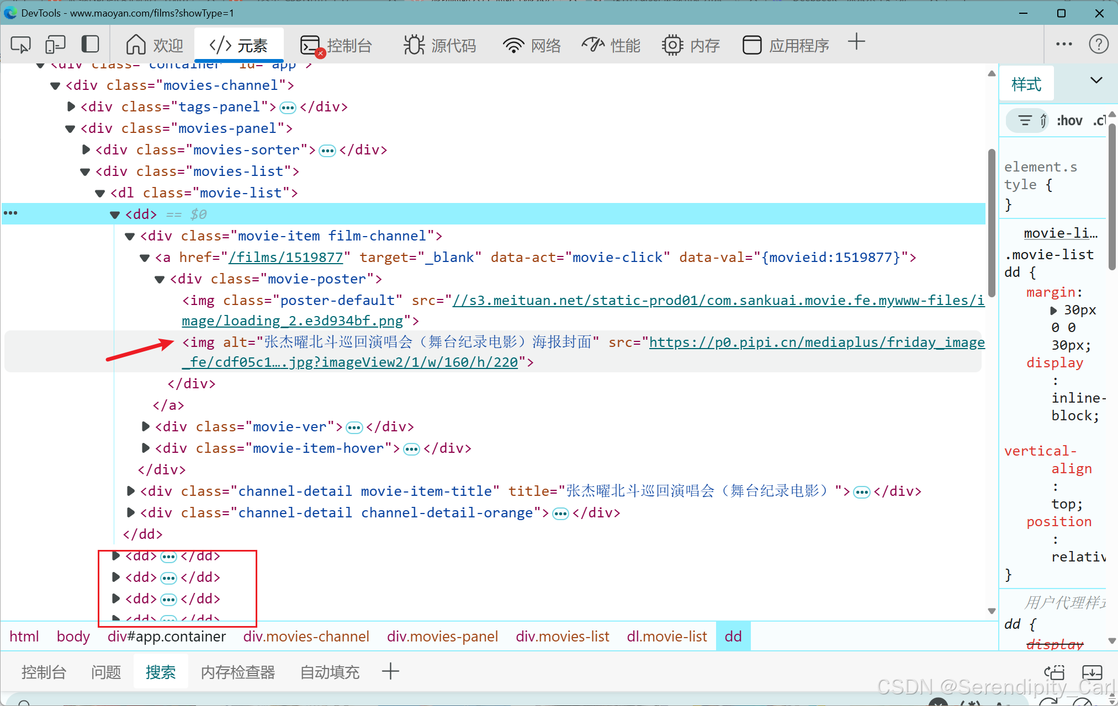Open the Memory (内存) chip icon tab

[691, 45]
